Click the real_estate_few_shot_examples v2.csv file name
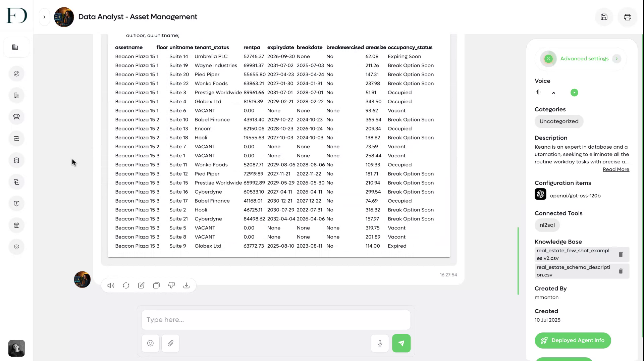This screenshot has height=361, width=644. click(x=573, y=255)
